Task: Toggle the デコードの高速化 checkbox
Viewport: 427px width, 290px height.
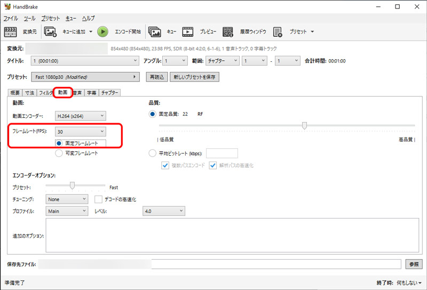Action: [98, 199]
